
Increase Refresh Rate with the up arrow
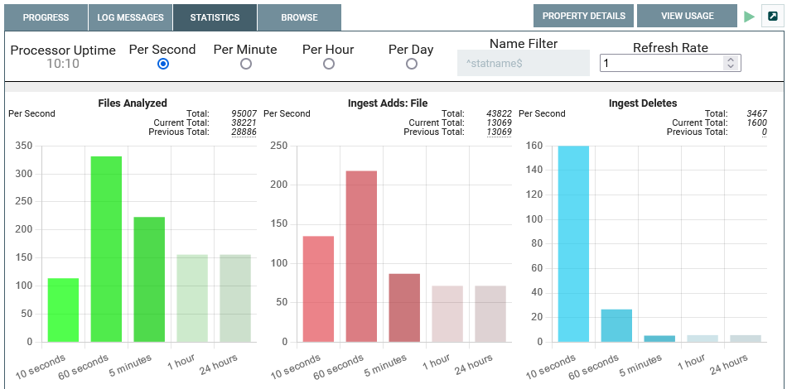coord(730,60)
